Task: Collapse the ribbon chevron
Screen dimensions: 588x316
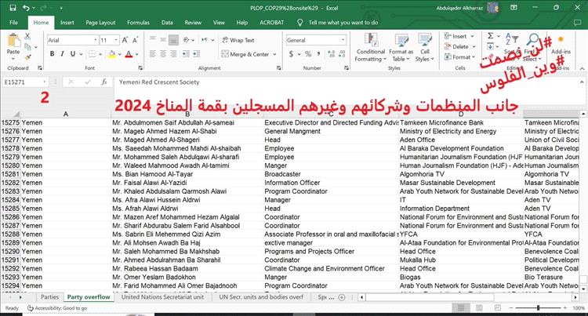Action: click(x=582, y=69)
